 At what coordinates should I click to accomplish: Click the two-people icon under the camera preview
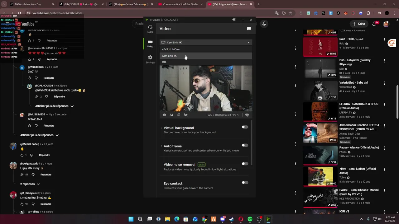pos(171,115)
